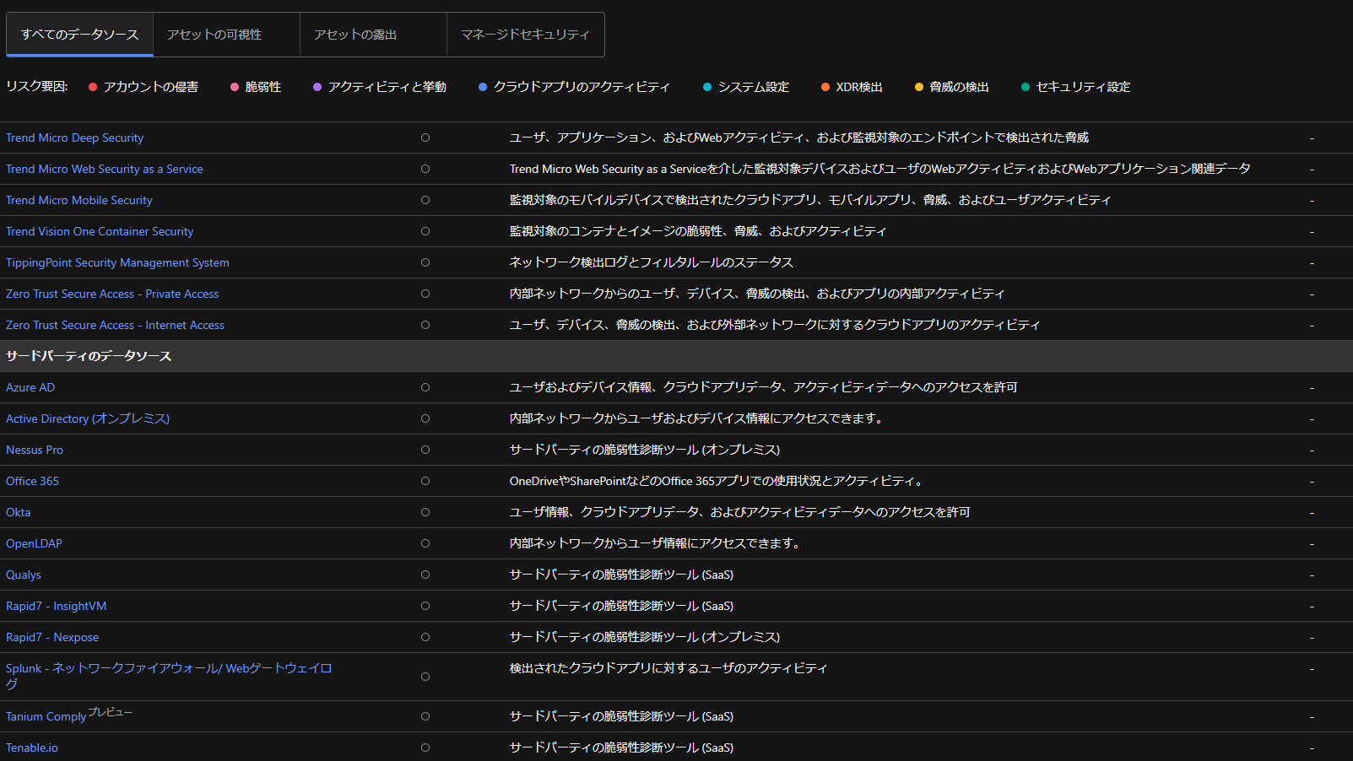
Task: Click the status circle in the Azure AD row
Action: pyautogui.click(x=425, y=387)
